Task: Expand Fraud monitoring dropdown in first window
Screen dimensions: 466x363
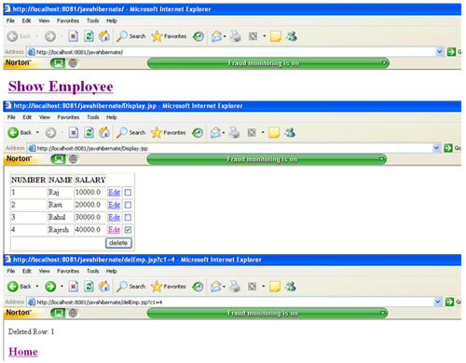Action: [384, 63]
